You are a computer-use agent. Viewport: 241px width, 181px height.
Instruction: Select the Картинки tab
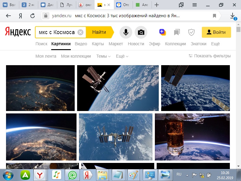click(x=61, y=44)
